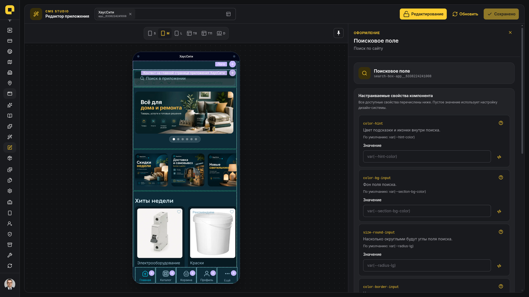Select the Корзина bottom navigation tab
Viewport: 529px width, 297px height.
(186, 276)
